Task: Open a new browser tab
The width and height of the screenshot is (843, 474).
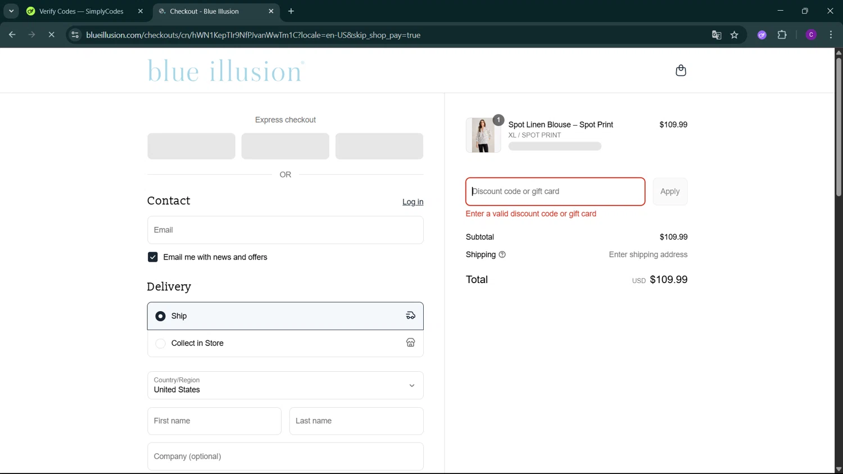Action: [x=291, y=11]
